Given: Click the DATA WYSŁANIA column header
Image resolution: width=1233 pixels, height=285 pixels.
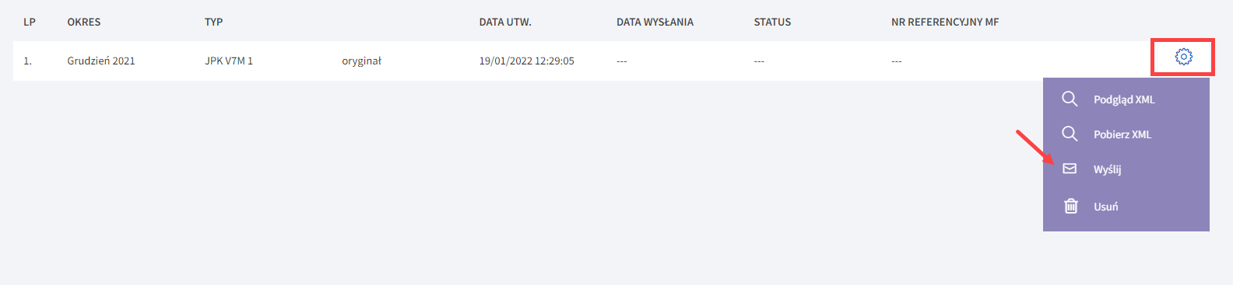Looking at the screenshot, I should tap(655, 22).
